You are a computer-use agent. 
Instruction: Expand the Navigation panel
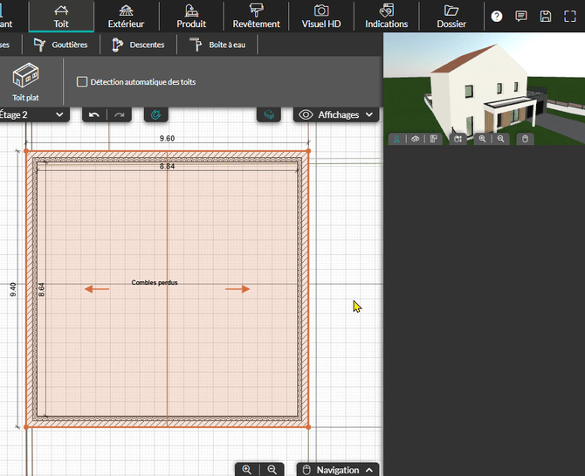point(338,470)
